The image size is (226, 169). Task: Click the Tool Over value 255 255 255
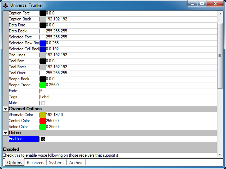click(x=56, y=73)
